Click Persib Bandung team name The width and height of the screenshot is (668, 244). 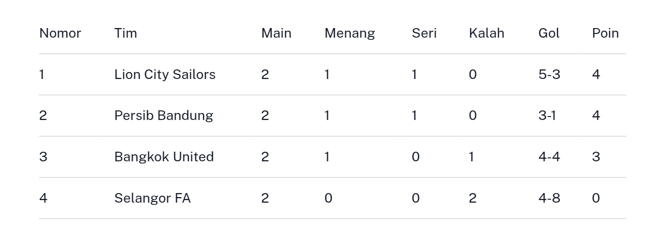164,116
